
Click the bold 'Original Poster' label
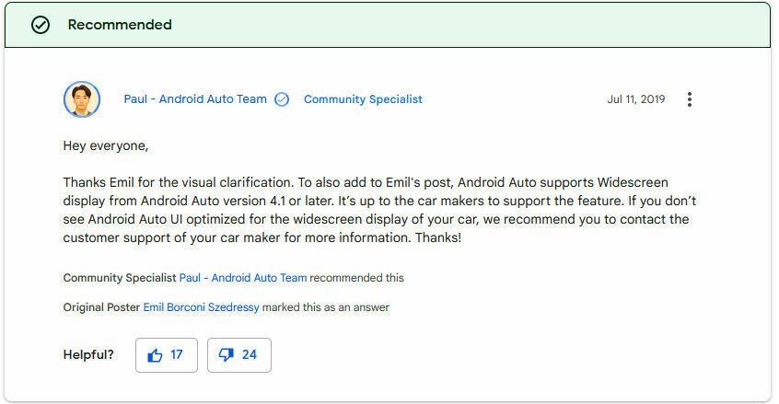pos(101,307)
